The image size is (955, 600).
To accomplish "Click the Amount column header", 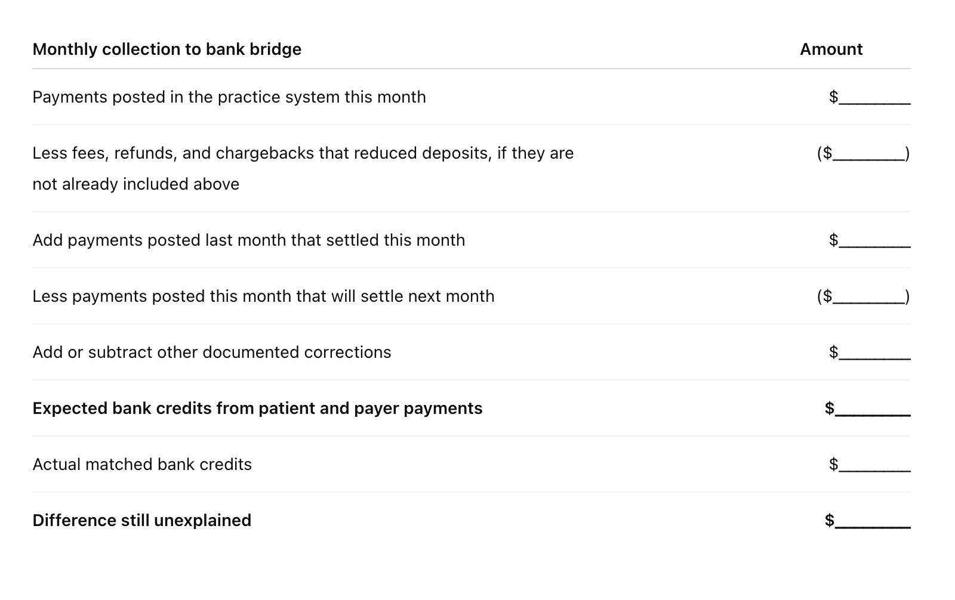I will pos(831,50).
